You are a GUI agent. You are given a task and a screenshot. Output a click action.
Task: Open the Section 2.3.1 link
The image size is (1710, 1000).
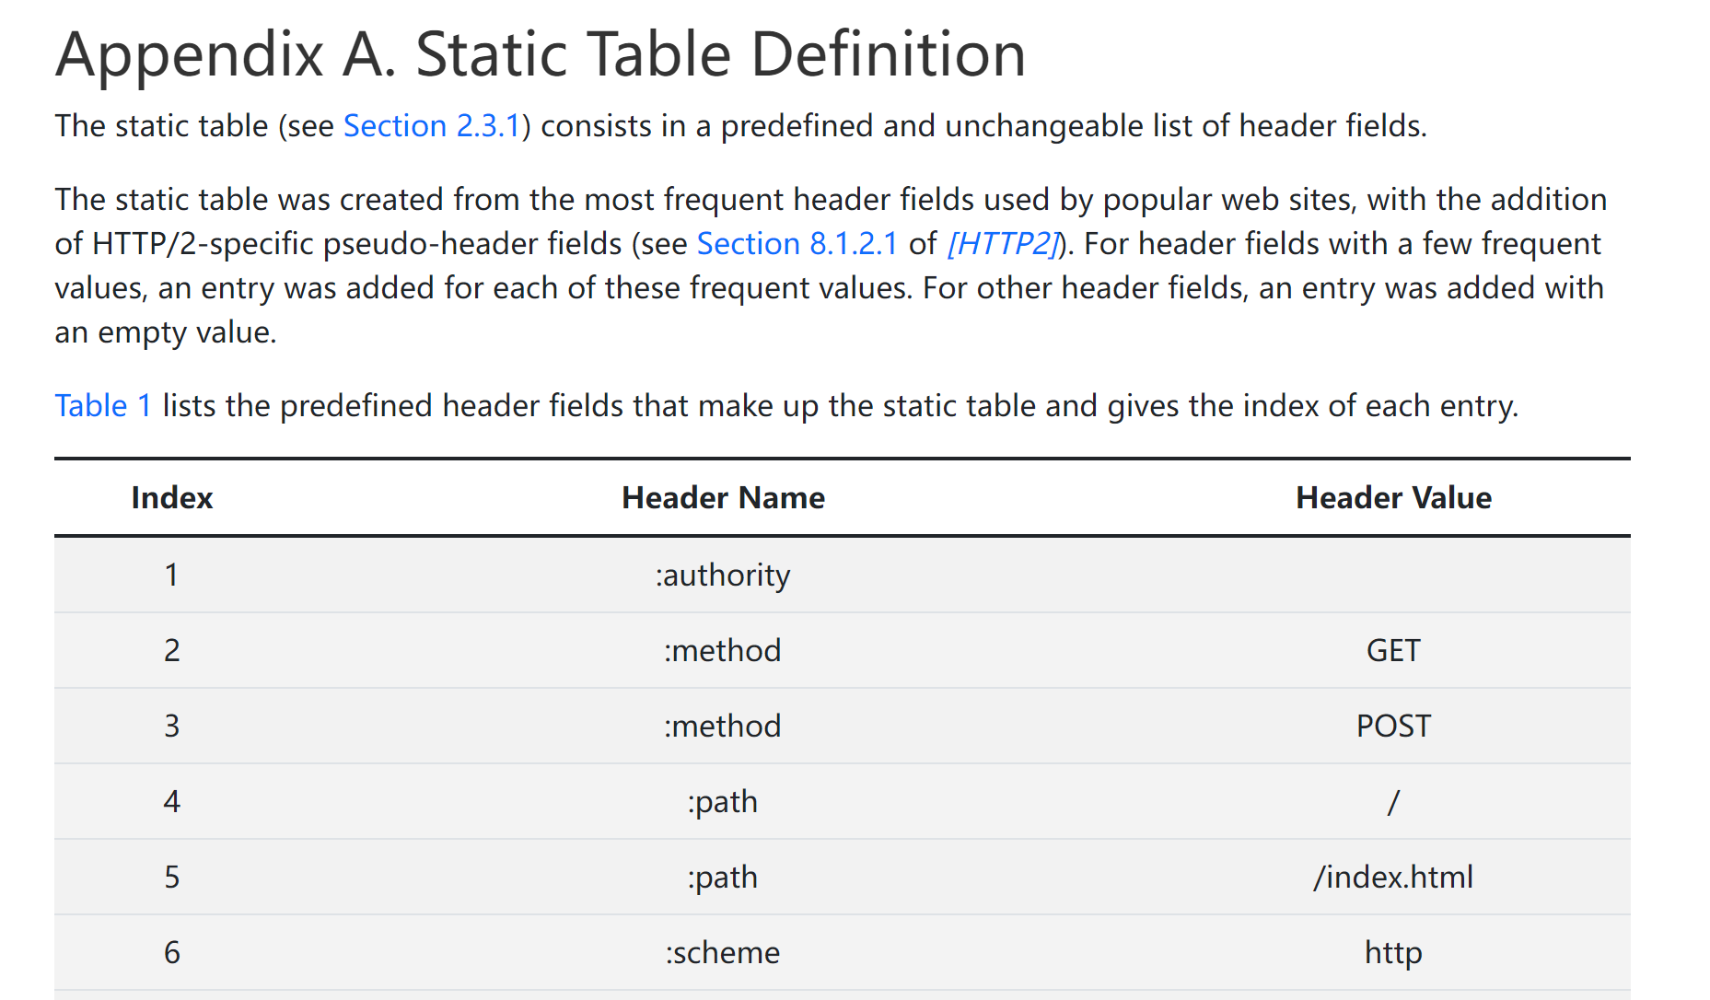432,125
